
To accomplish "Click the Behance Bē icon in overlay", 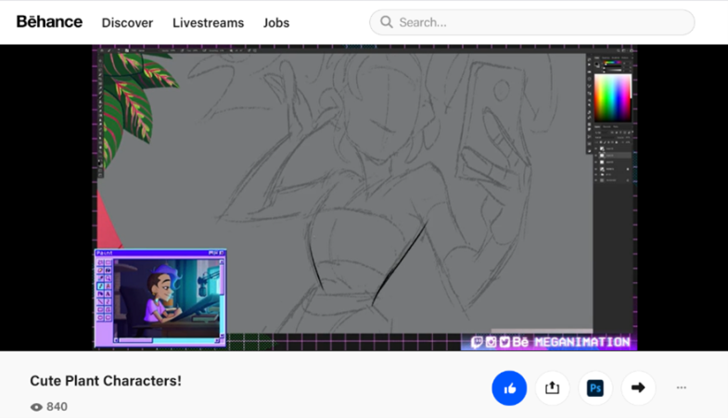I will pos(520,342).
